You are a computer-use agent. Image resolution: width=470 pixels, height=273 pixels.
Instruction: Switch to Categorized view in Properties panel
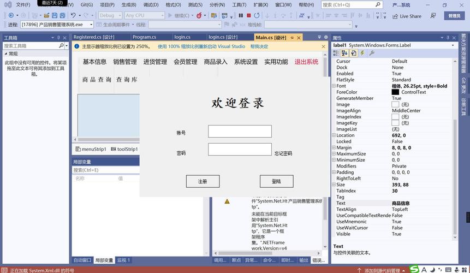[336, 53]
